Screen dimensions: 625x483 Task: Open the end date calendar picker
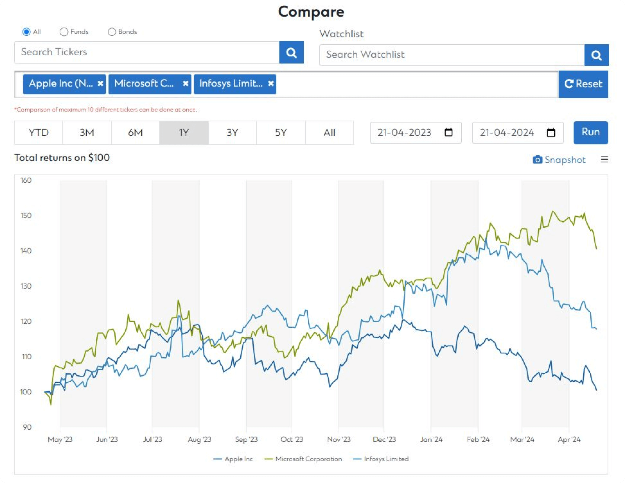[551, 132]
